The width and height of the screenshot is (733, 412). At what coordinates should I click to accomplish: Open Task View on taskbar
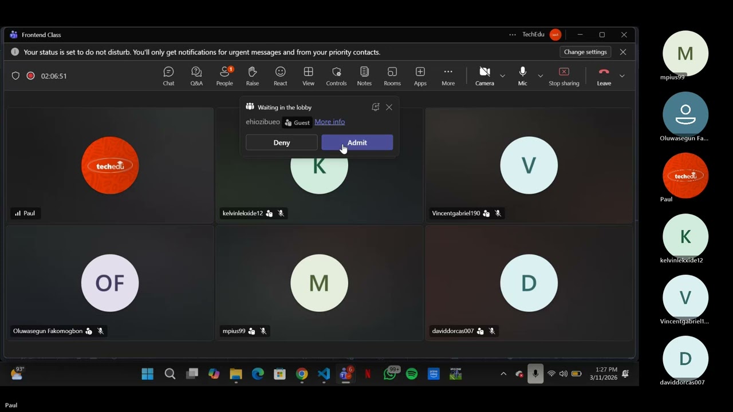[192, 374]
